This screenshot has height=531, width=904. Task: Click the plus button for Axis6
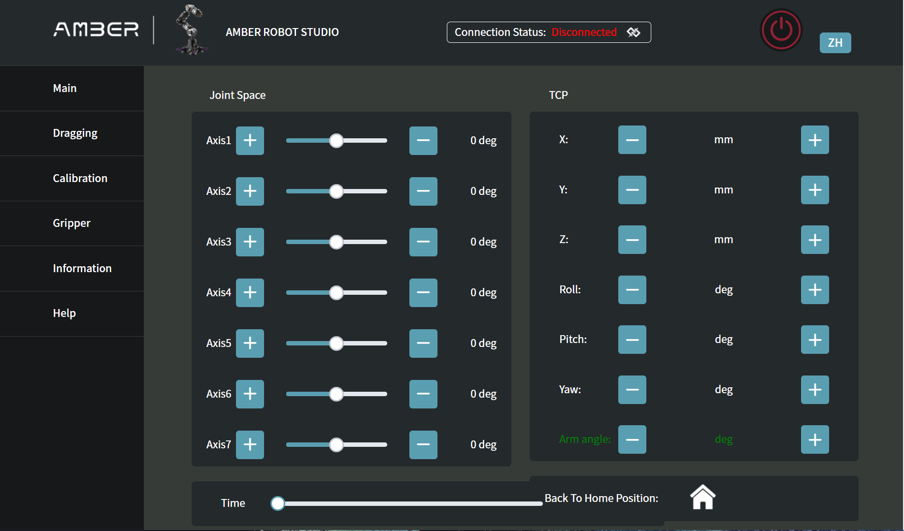click(250, 394)
